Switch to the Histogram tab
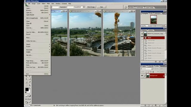Screen dimensions: 191x107 [x=158, y=13]
